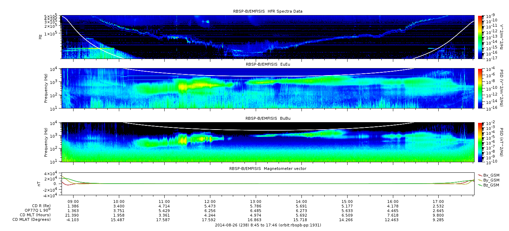509x231 pixels.
Task: Click the 12:00 time axis label
Action: [x=210, y=202]
